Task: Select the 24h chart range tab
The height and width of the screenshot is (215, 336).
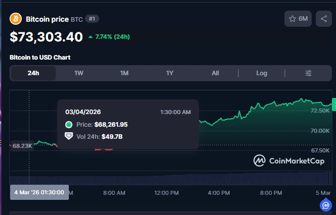Action: point(33,73)
